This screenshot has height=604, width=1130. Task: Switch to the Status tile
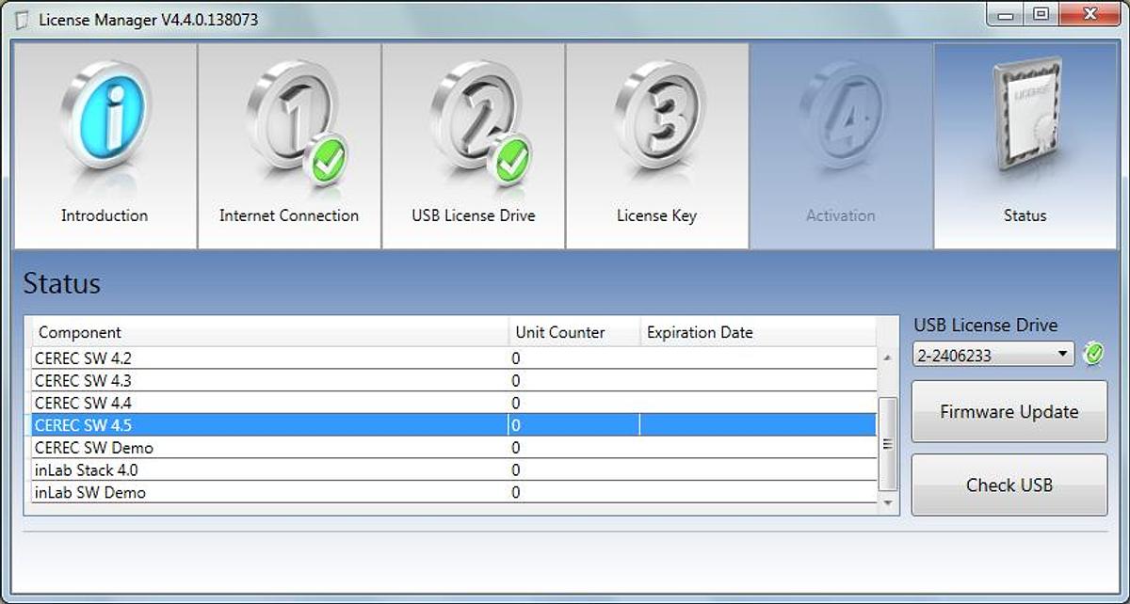[x=1025, y=146]
